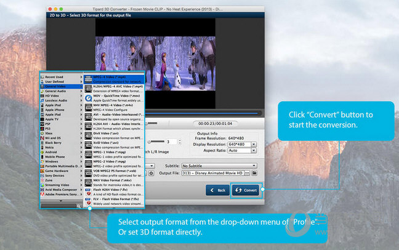
Task: Click the Wii and DS category icon
Action: point(42,138)
